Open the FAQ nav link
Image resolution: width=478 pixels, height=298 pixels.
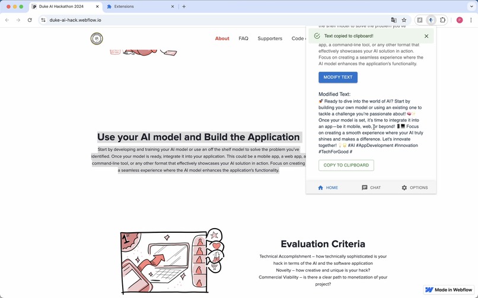click(x=243, y=39)
